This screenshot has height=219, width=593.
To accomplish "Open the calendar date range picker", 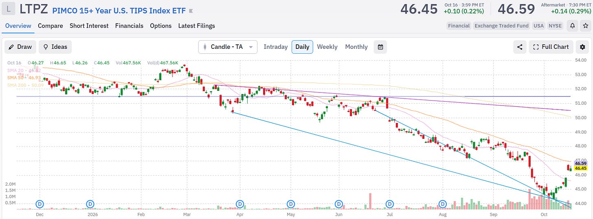I will [380, 47].
